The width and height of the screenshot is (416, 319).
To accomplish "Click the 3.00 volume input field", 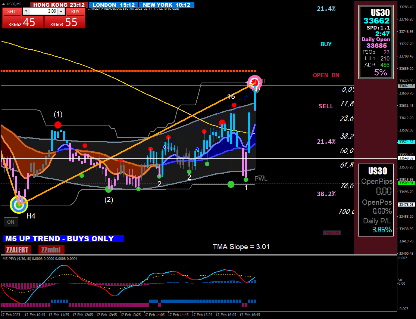I will (x=44, y=11).
